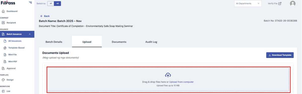Switch to version v2
302x94 pixels.
58,4
